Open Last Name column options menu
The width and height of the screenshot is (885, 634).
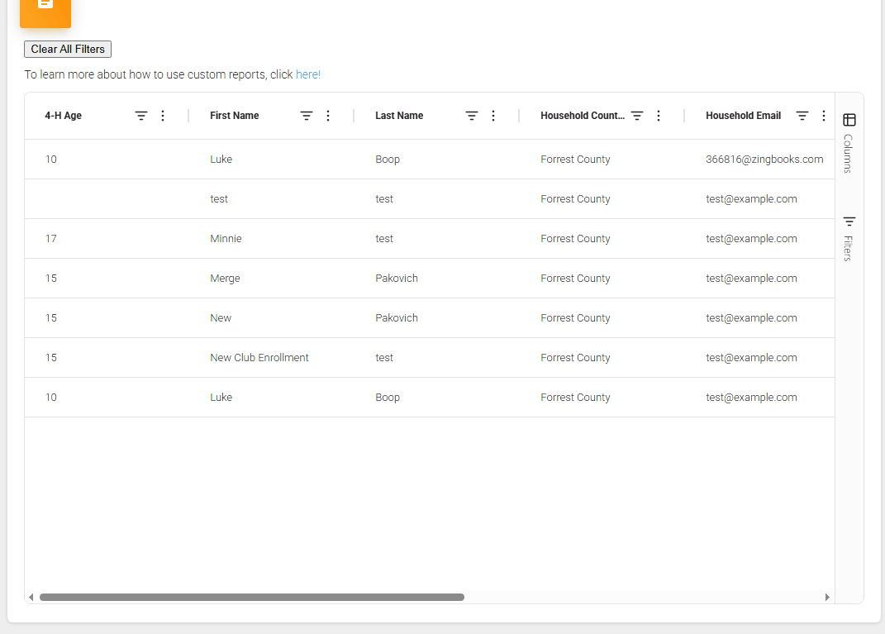pyautogui.click(x=493, y=116)
